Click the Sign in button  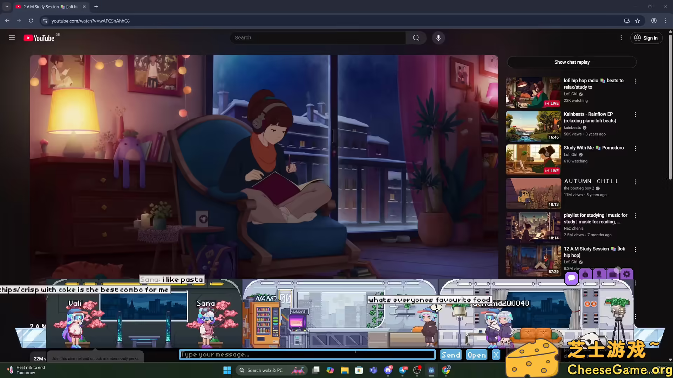pos(646,38)
